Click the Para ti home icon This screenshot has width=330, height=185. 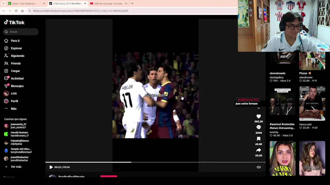click(x=6, y=41)
